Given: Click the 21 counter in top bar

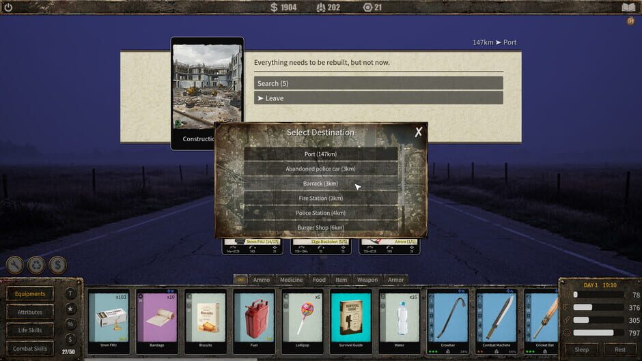Looking at the screenshot, I should click(373, 8).
